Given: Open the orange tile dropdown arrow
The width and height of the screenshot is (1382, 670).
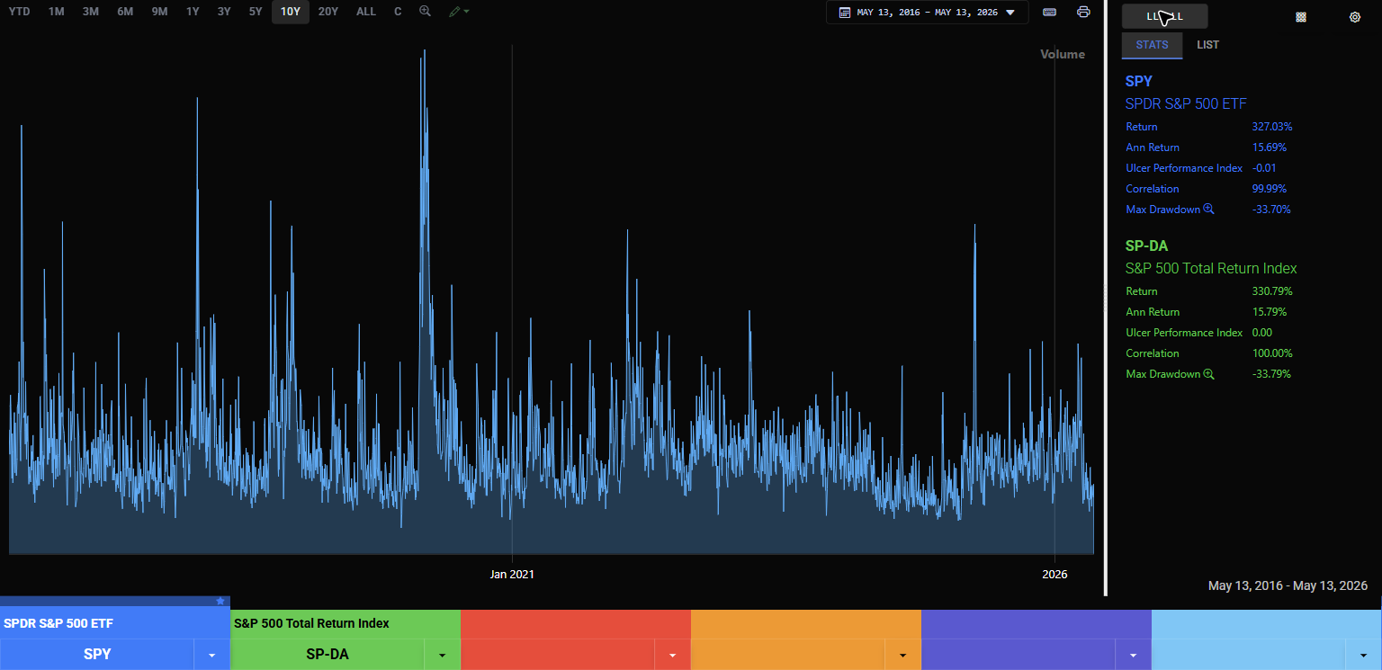Looking at the screenshot, I should [903, 655].
